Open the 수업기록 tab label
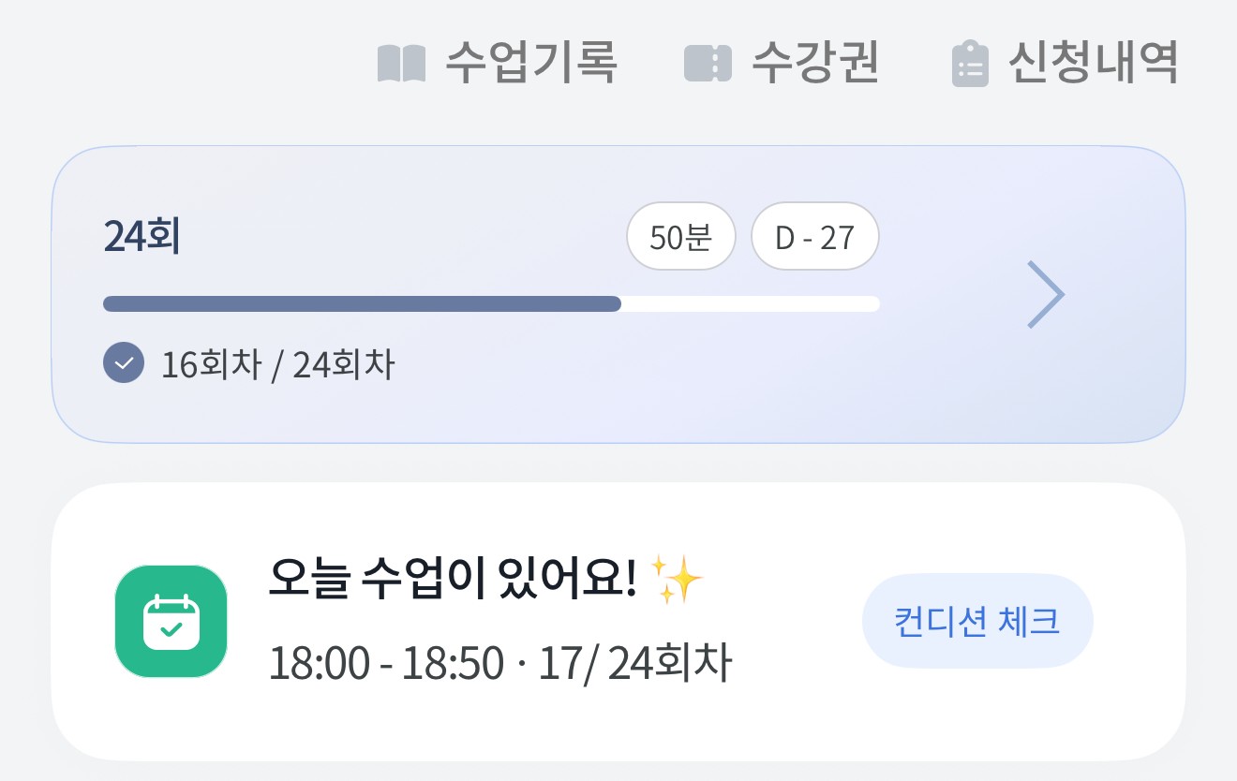The height and width of the screenshot is (781, 1237). pyautogui.click(x=530, y=64)
